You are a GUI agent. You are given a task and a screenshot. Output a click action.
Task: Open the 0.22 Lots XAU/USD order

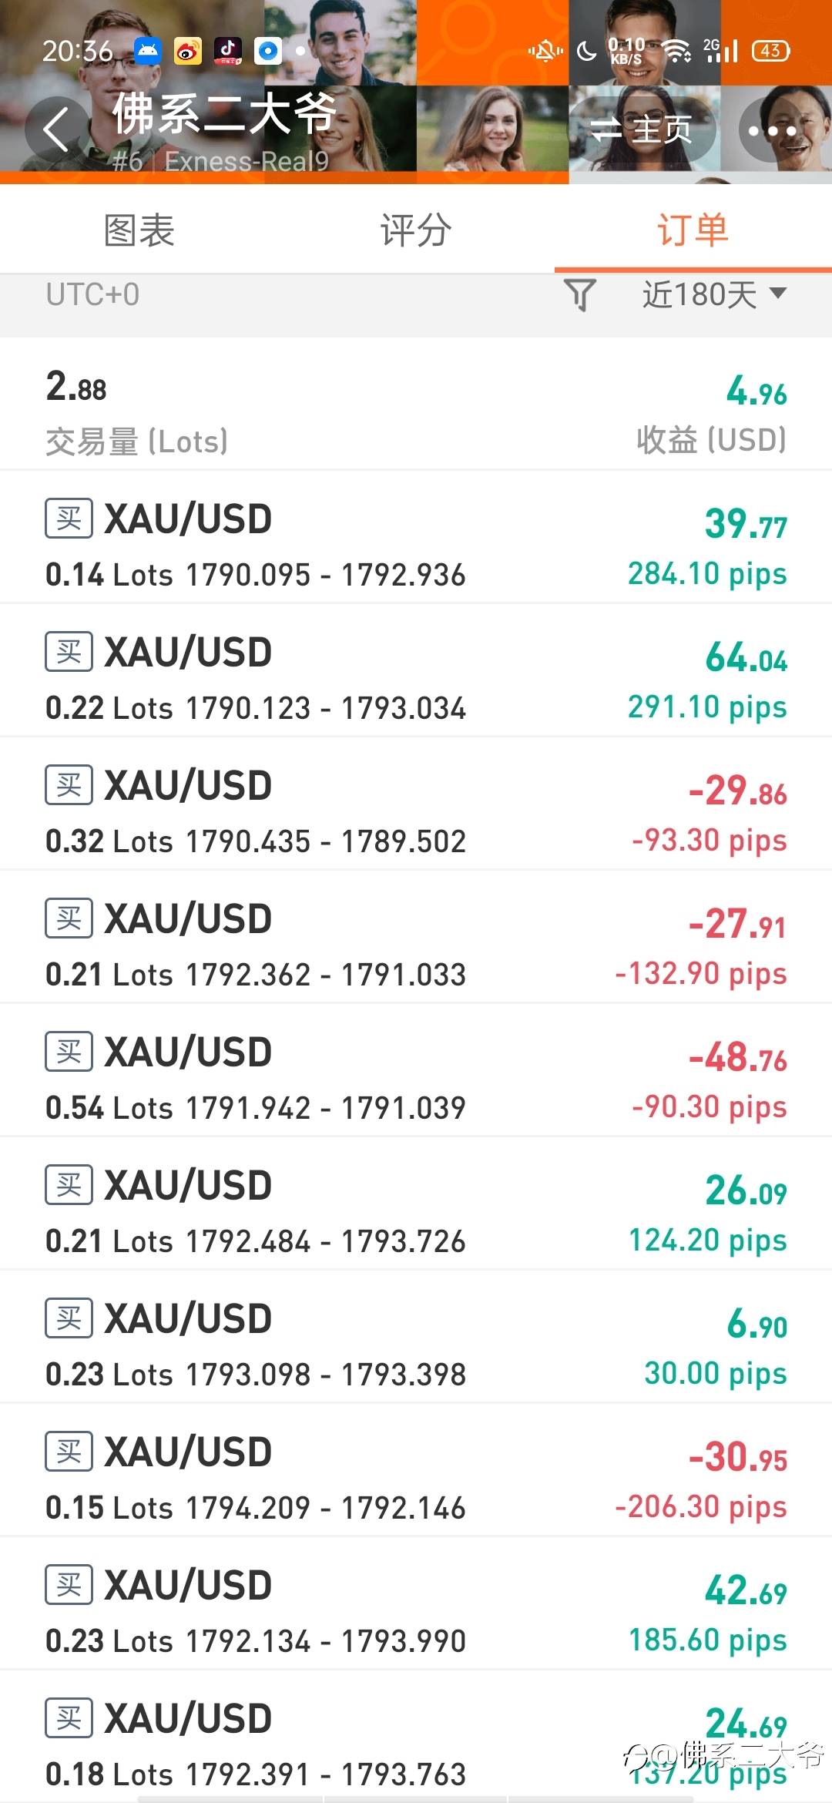[416, 670]
